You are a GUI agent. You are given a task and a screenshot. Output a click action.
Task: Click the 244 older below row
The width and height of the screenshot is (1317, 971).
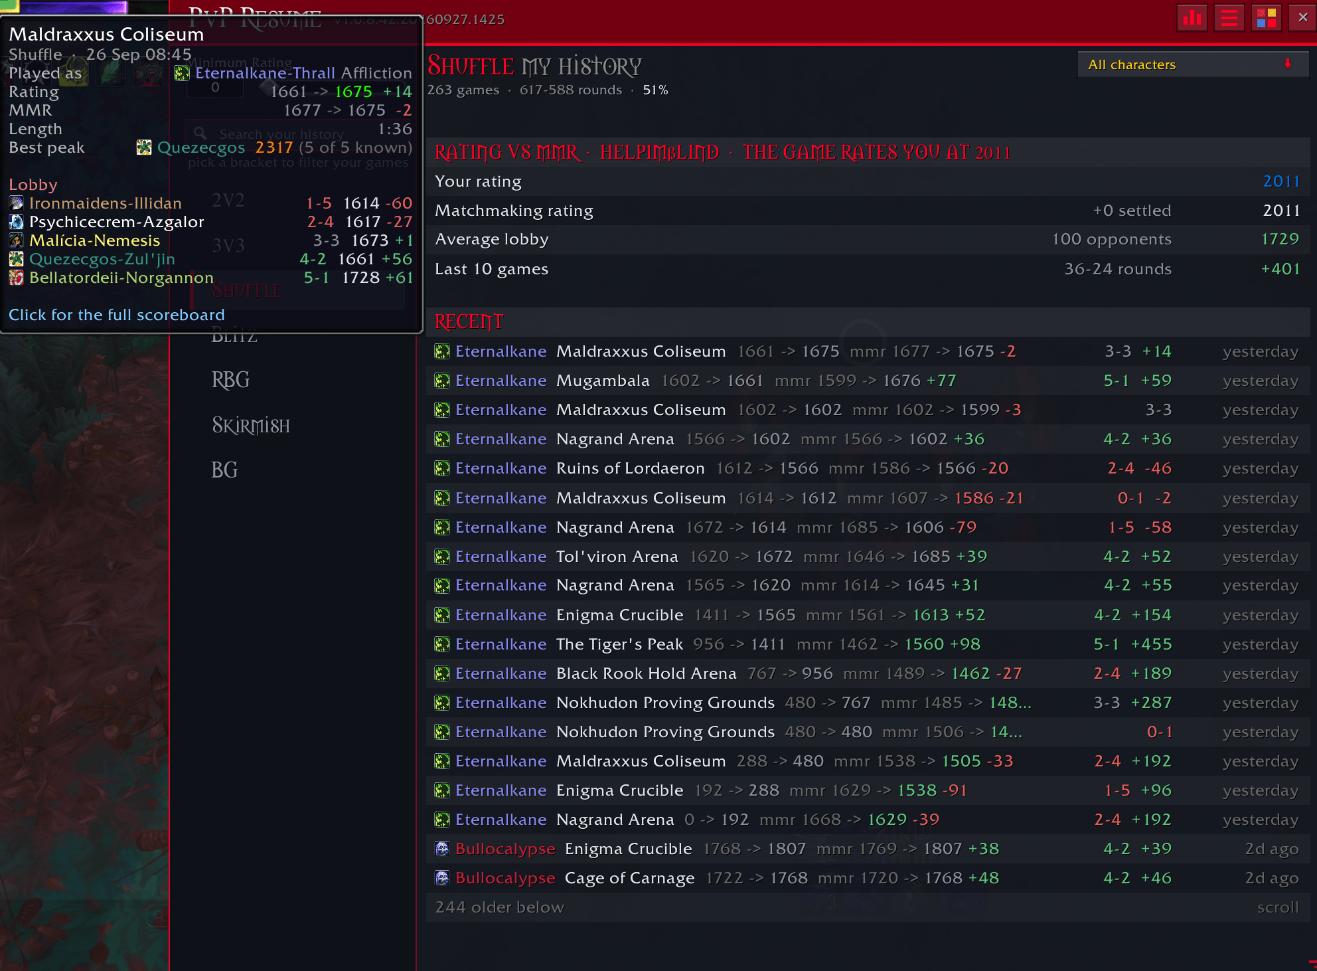coord(868,907)
